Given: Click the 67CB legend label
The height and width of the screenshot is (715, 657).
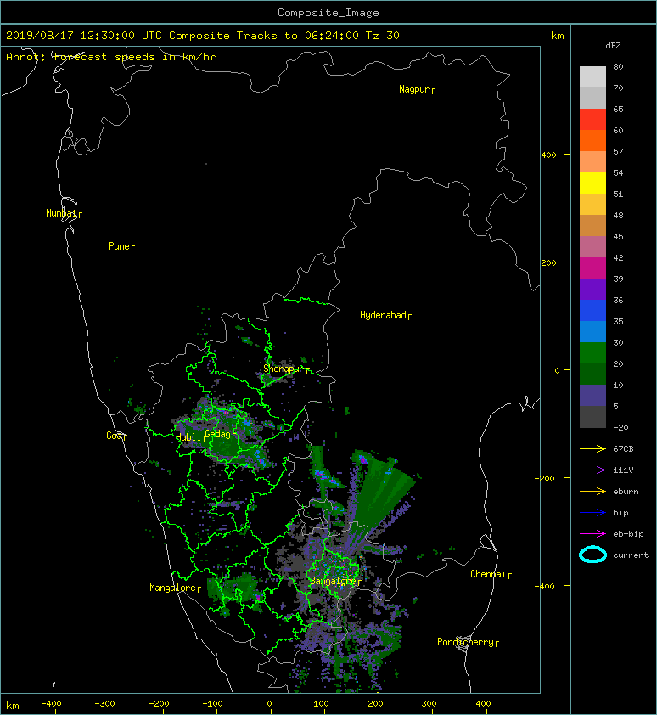Looking at the screenshot, I should coord(623,448).
